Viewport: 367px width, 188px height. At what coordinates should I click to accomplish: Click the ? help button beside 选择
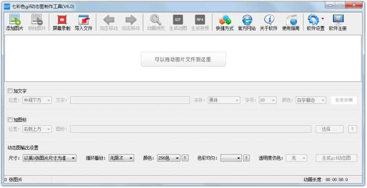352,129
